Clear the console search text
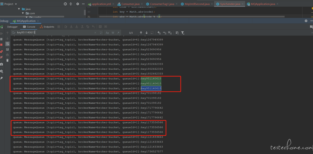Viewport: 313px width, 154px height. pos(95,33)
